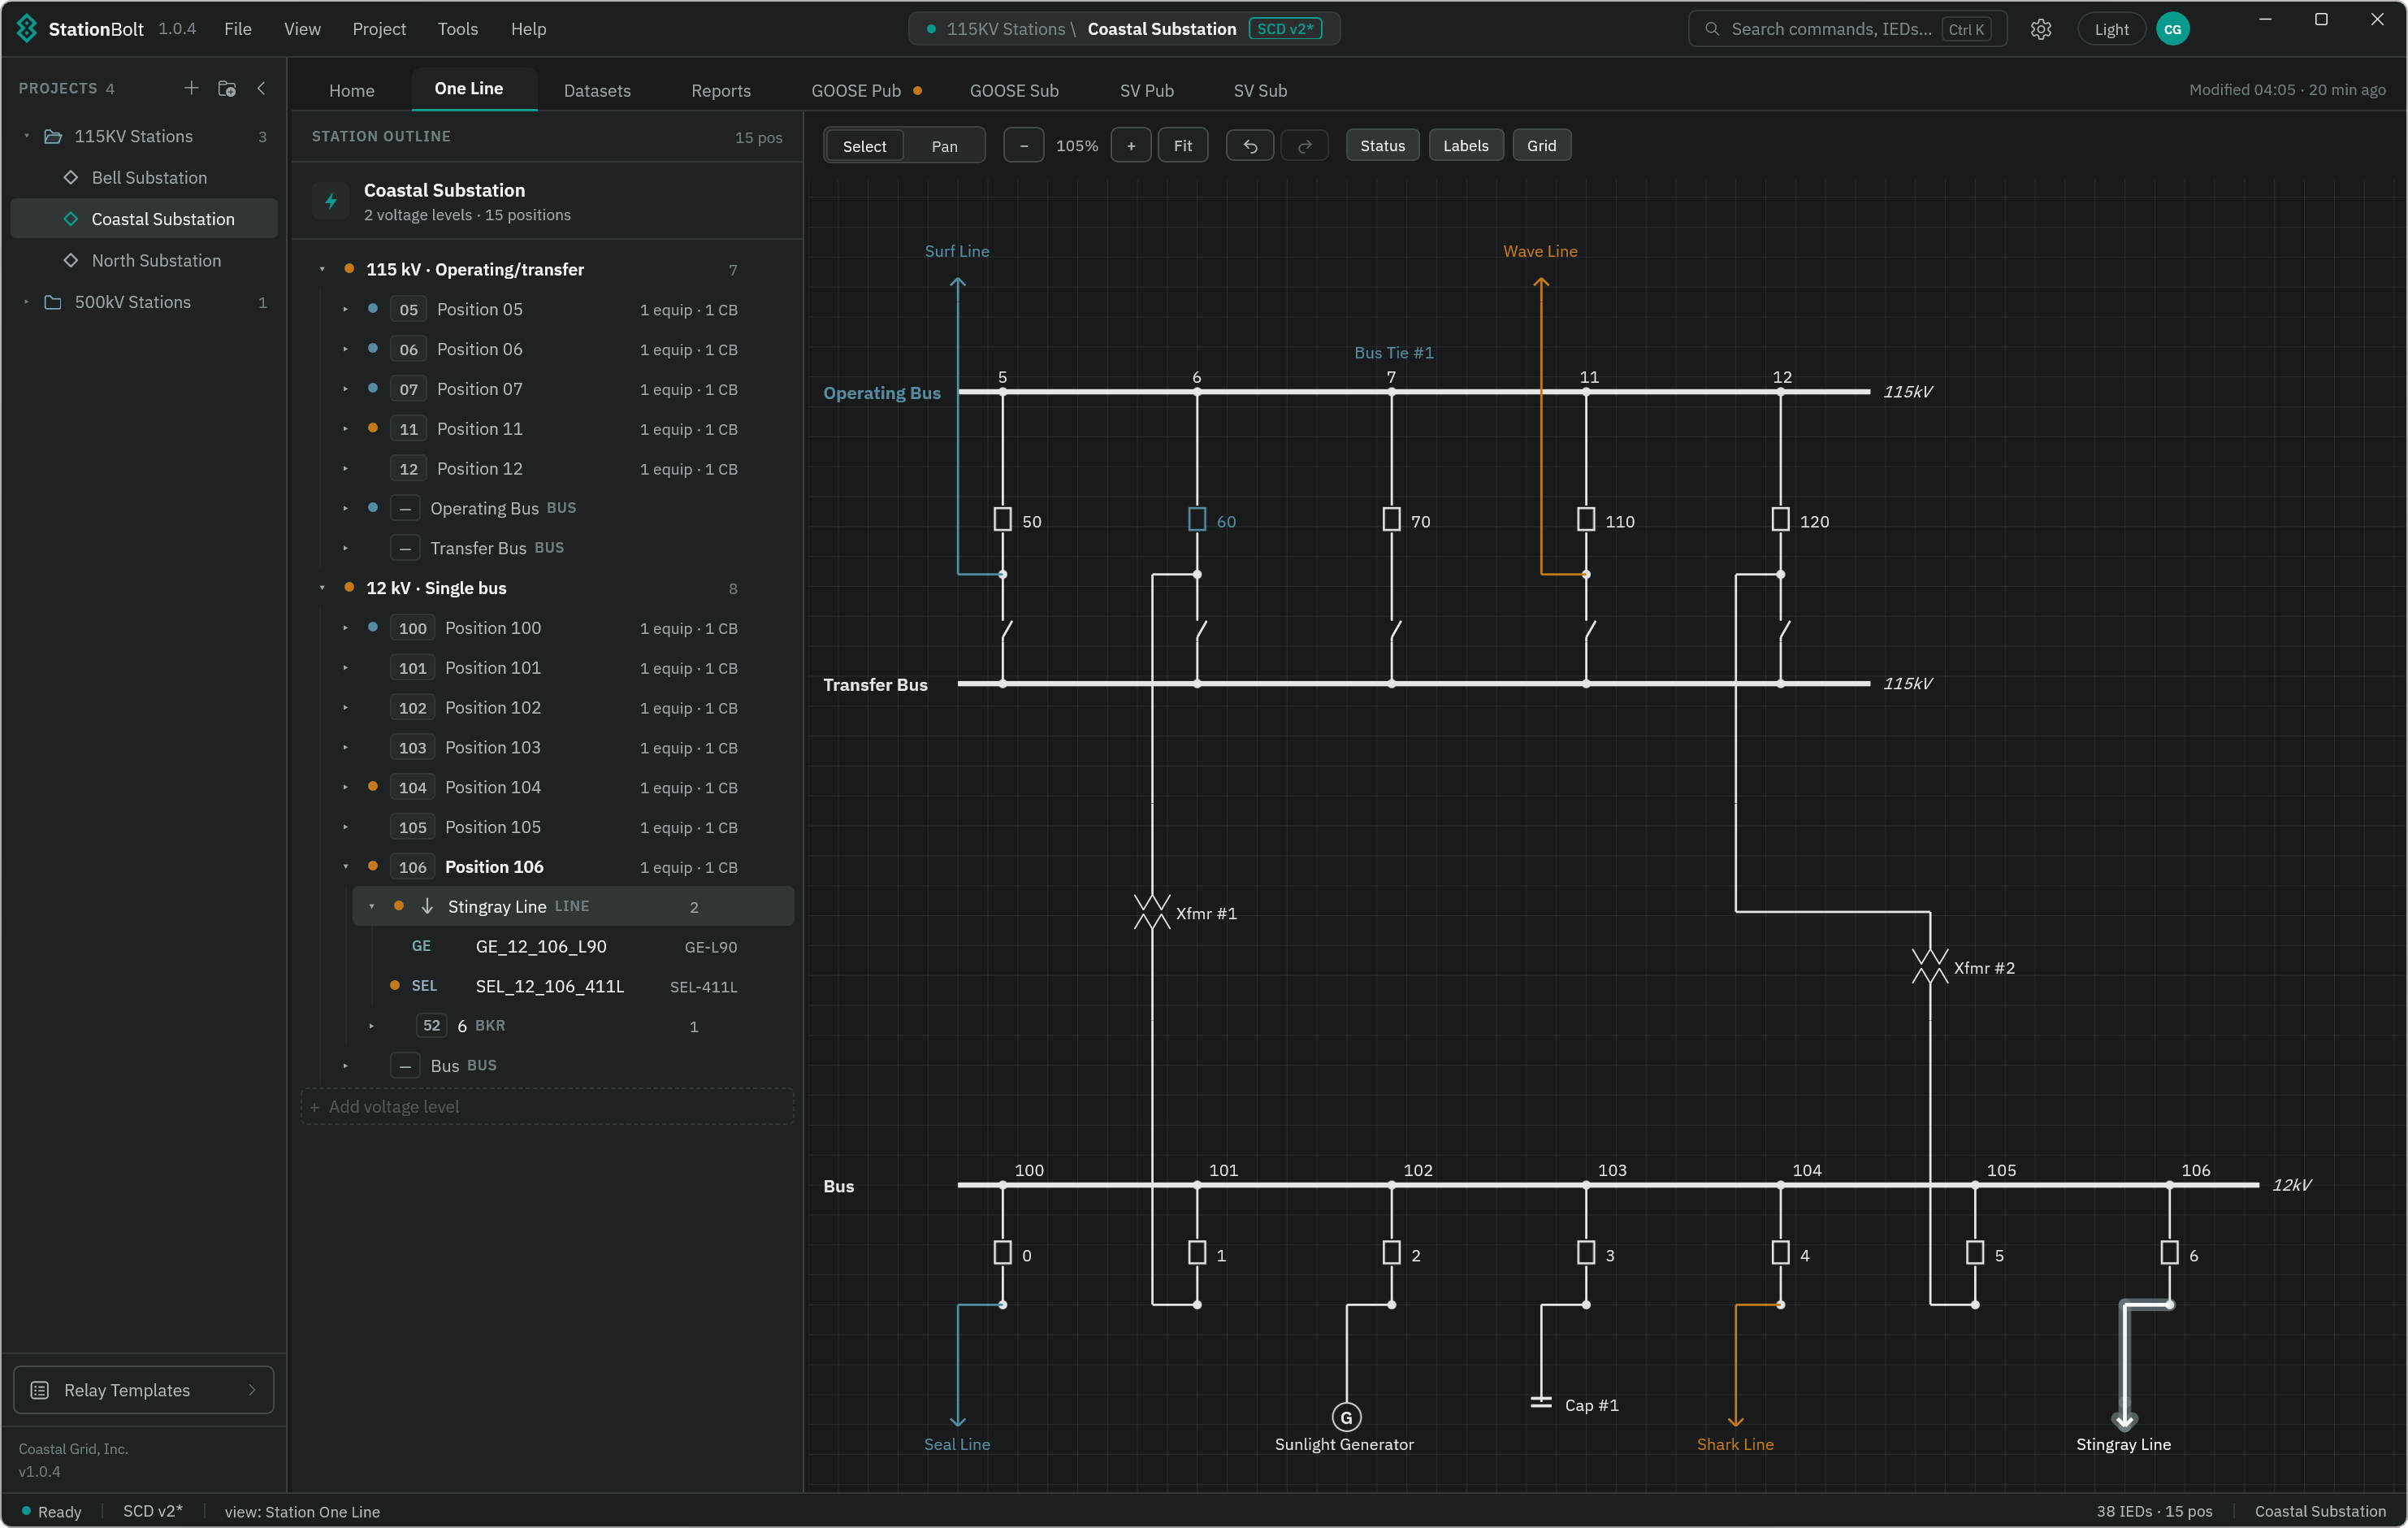Select the Xfmr #1 transformer symbol
The image size is (2408, 1528).
click(1152, 912)
